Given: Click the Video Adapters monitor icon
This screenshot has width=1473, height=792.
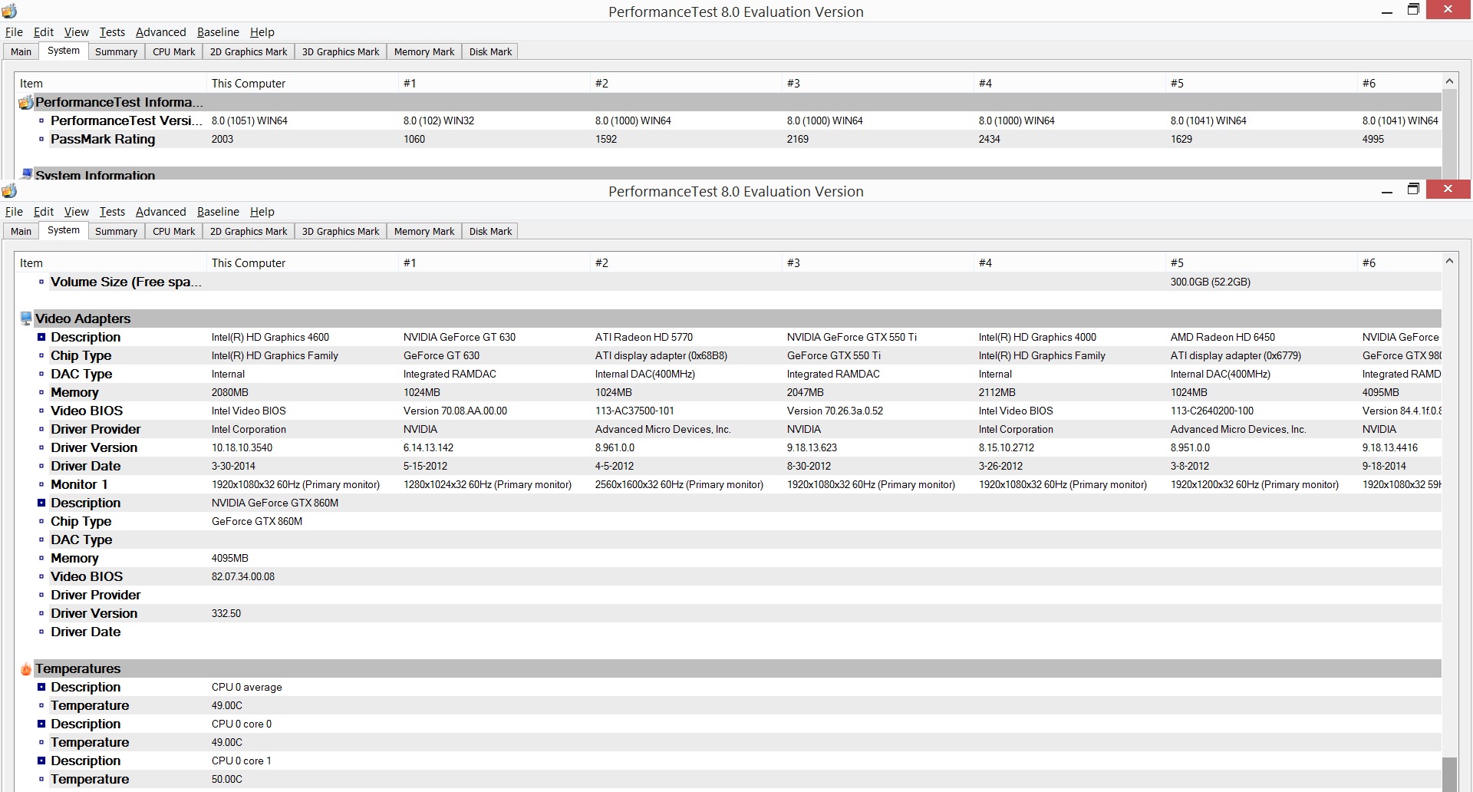Looking at the screenshot, I should [26, 318].
